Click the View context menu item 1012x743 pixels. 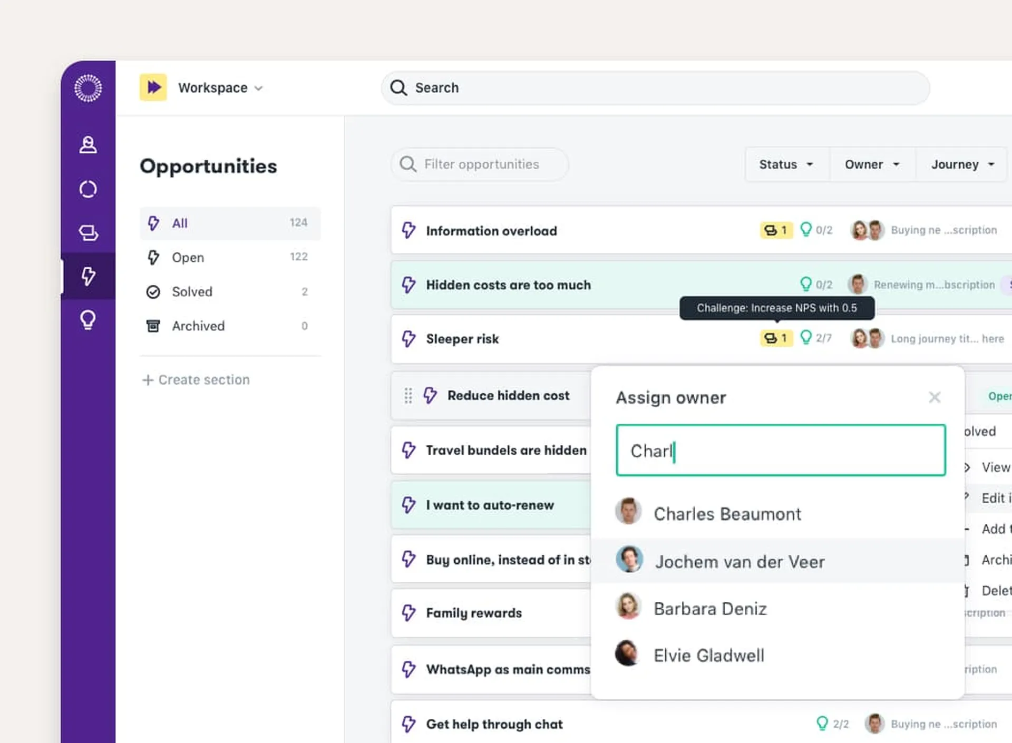[x=995, y=467]
